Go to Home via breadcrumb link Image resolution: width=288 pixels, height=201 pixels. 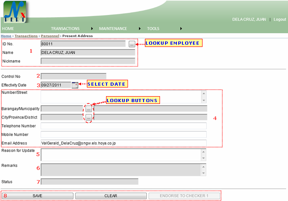[6, 36]
